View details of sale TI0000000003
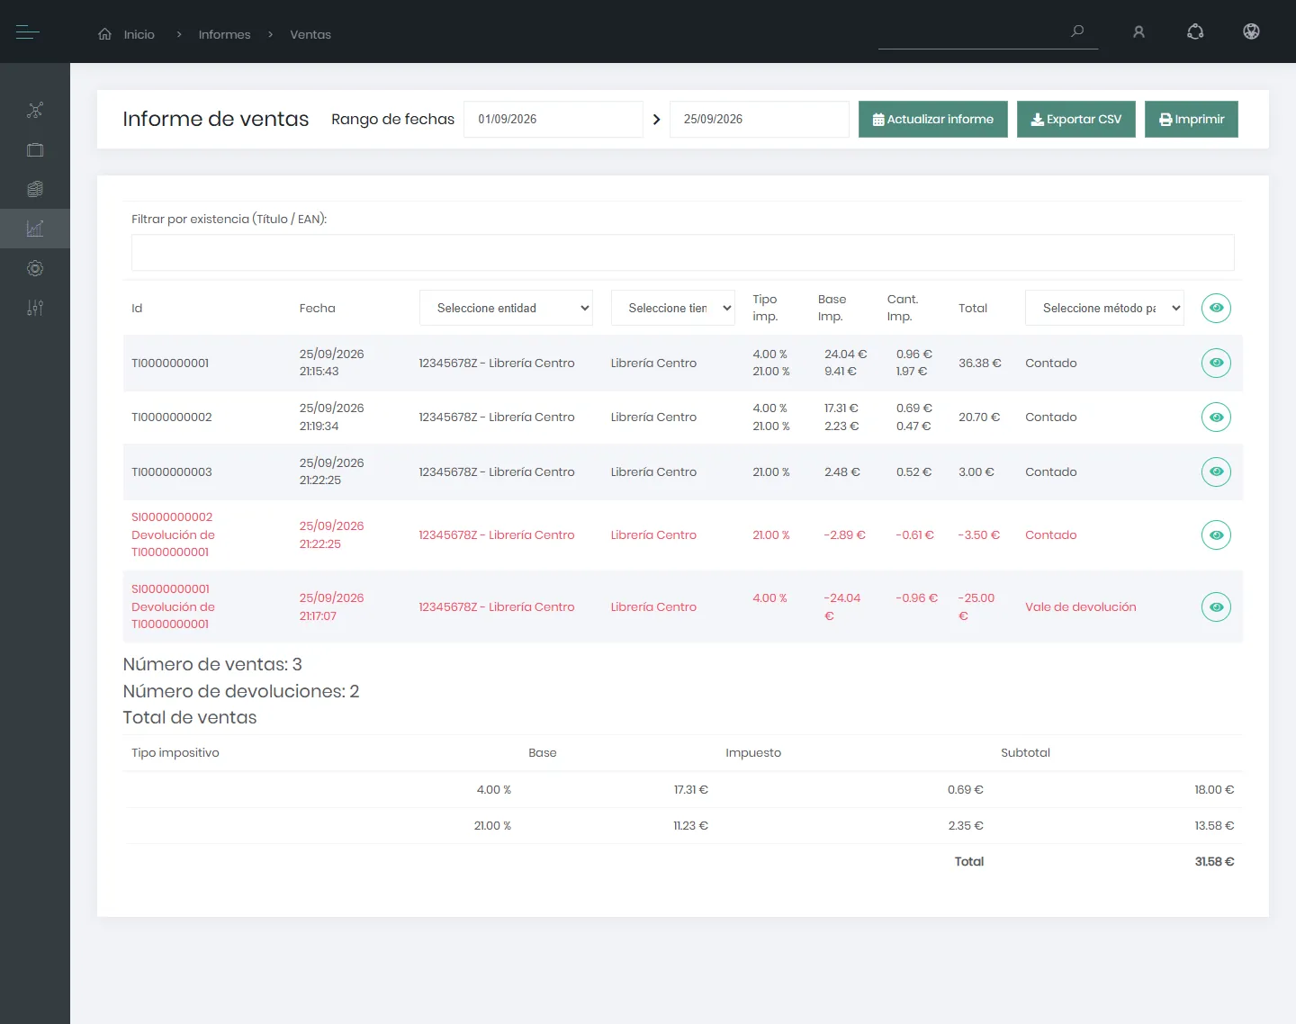 click(1216, 472)
